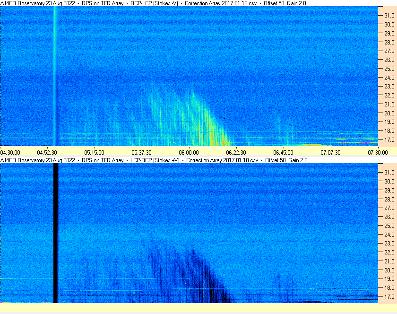The width and height of the screenshot is (397, 314).
Task: Click the 29.0 frequency label on Stokes -V chart
Action: [x=389, y=33]
